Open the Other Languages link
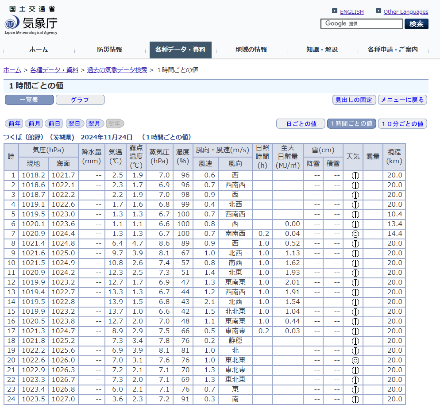Image resolution: width=440 pixels, height=408 pixels. click(x=406, y=12)
